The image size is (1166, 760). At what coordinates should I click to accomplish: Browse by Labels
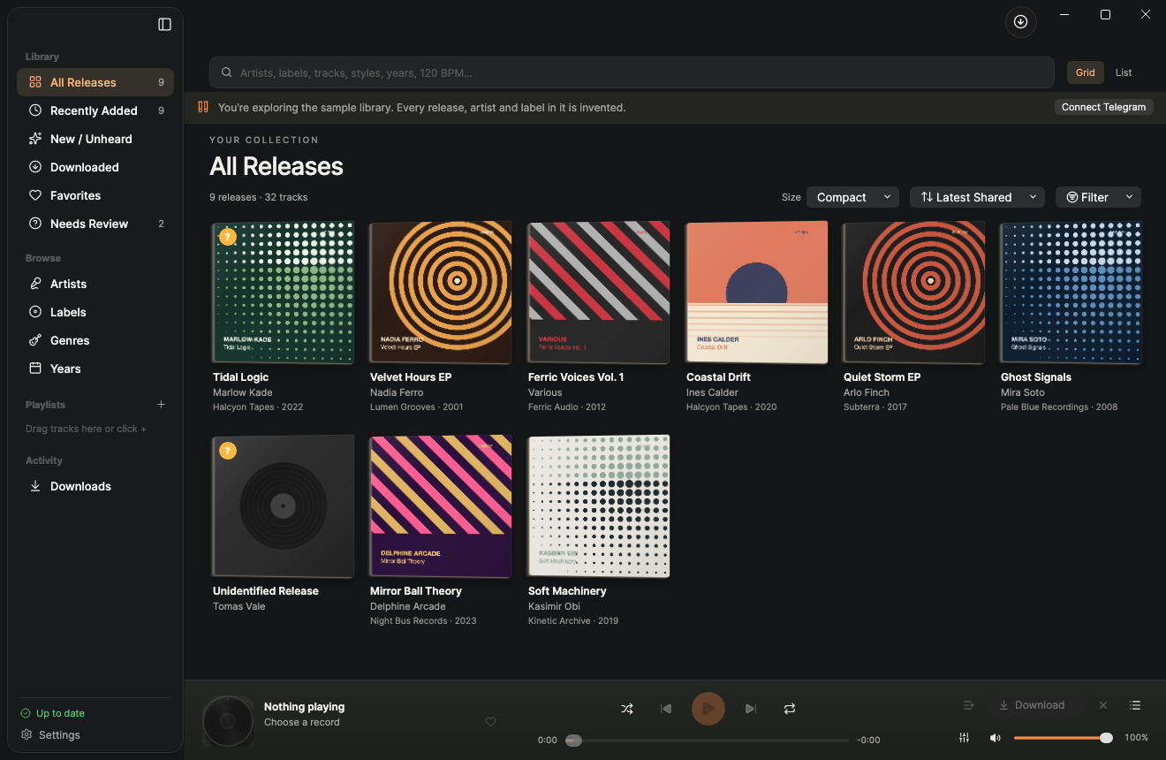(x=95, y=312)
